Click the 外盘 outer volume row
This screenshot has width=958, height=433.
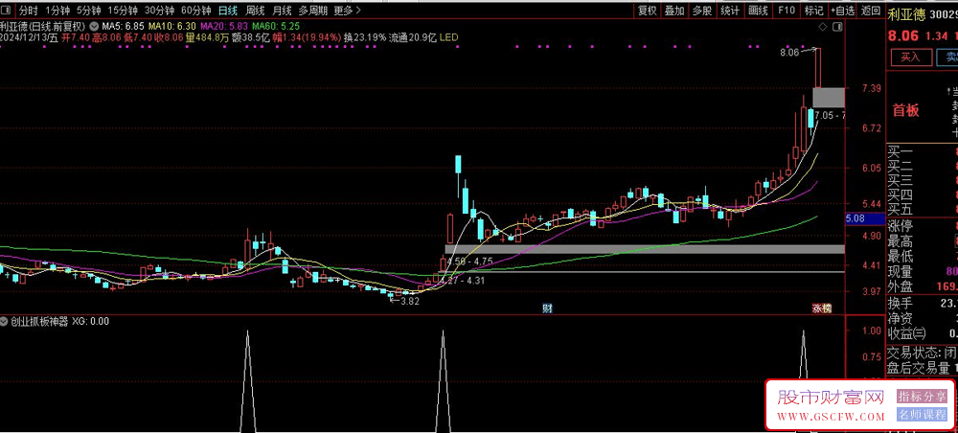922,285
